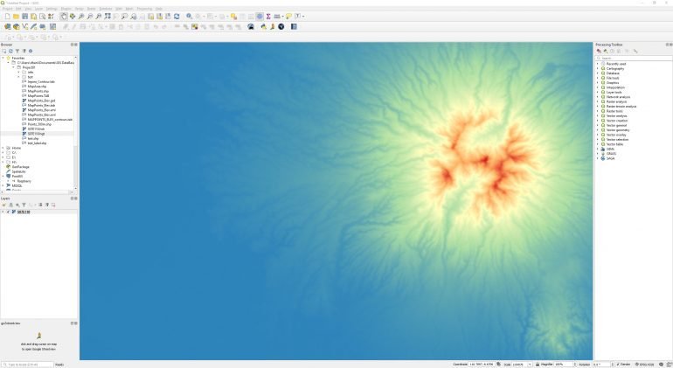Screen dimensions: 673x368
Task: Click the Magnifier percentage spin box
Action: pos(565,365)
